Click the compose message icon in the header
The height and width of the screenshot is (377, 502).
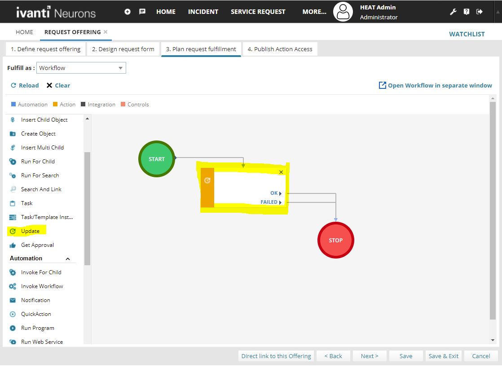142,11
